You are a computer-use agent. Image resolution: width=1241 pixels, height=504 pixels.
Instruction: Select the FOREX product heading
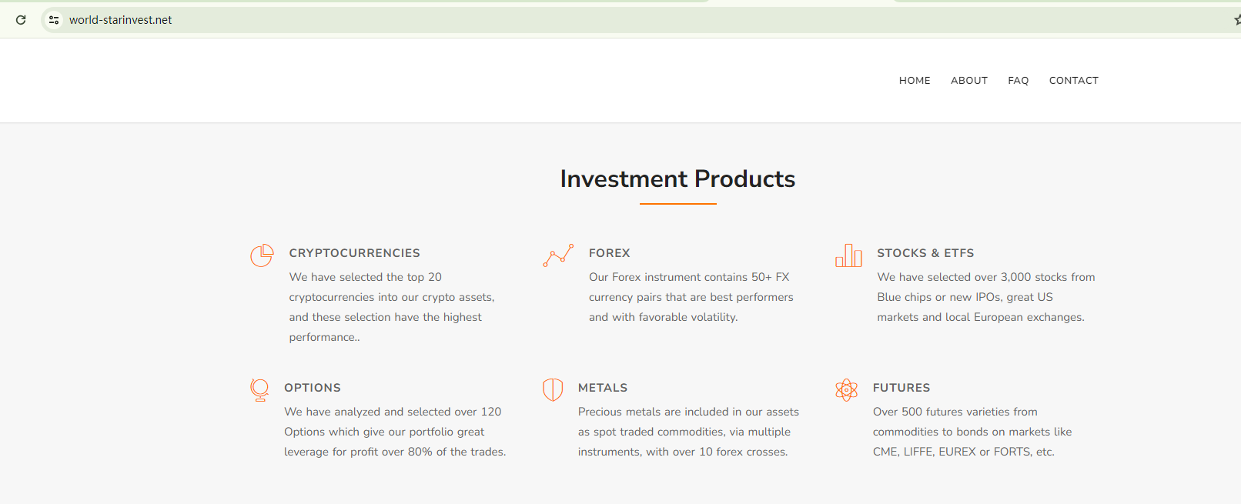(x=609, y=253)
